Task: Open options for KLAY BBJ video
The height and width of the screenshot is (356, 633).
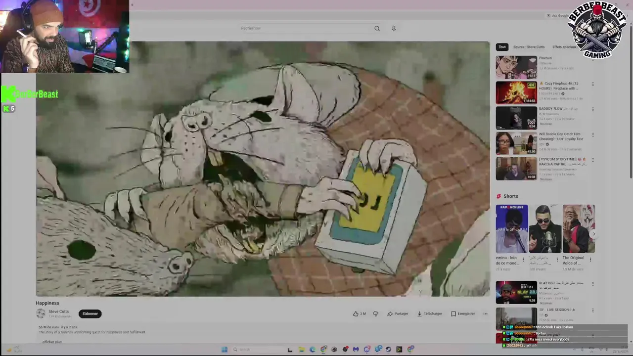Action: [593, 284]
